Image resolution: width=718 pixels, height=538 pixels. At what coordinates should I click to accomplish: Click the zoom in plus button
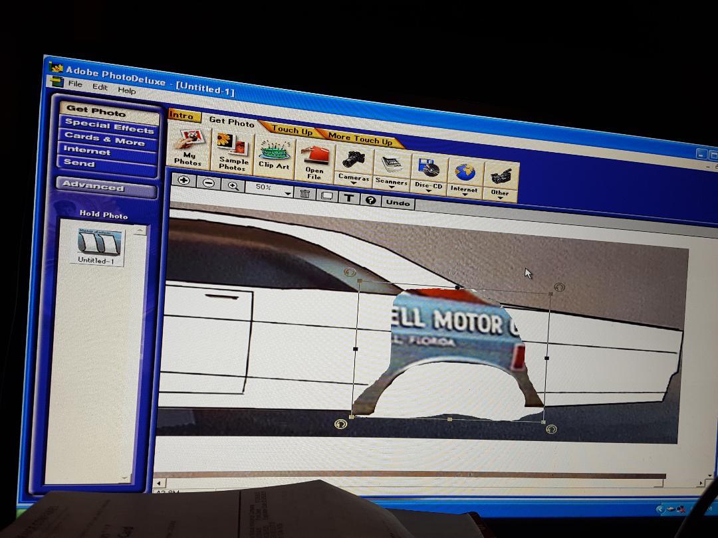[x=183, y=180]
